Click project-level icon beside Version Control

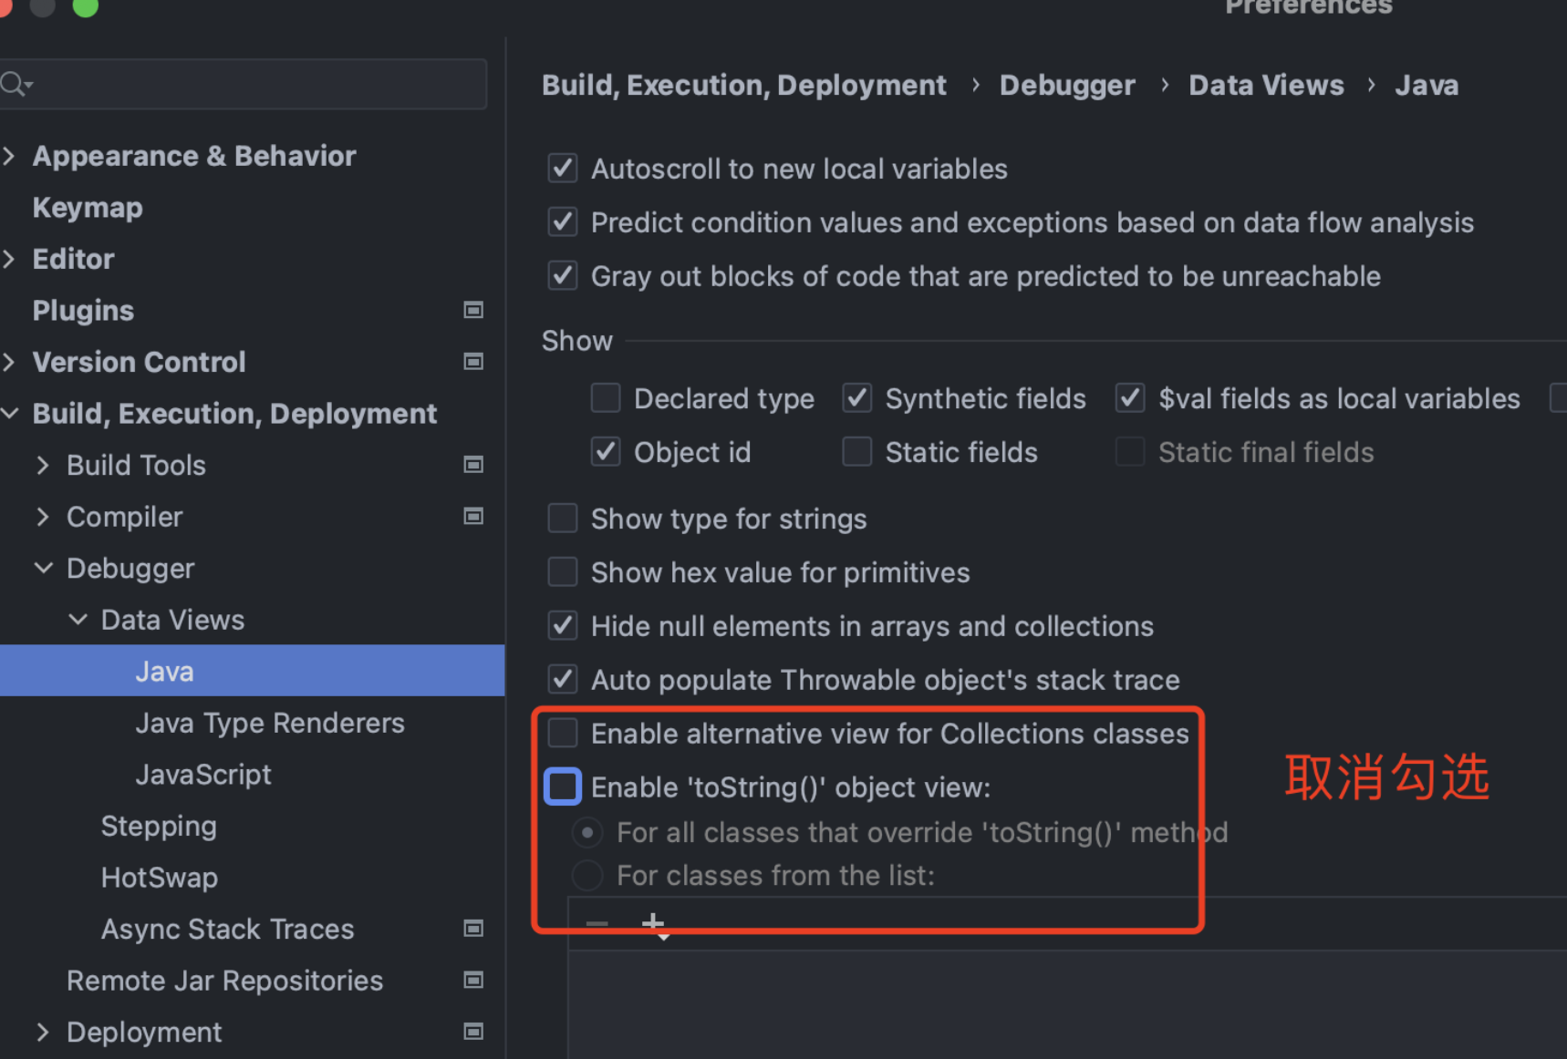[472, 362]
